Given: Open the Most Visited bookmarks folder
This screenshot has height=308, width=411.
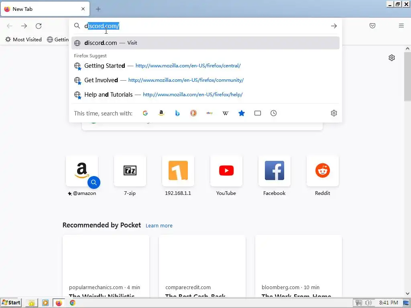Looking at the screenshot, I should (x=24, y=40).
